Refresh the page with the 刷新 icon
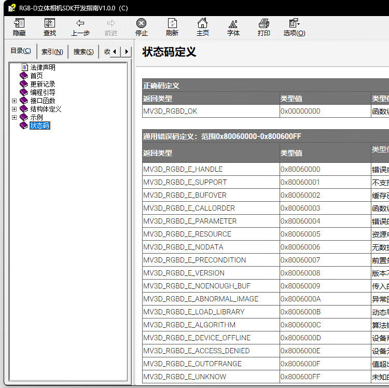The width and height of the screenshot is (389, 388). coord(172,24)
